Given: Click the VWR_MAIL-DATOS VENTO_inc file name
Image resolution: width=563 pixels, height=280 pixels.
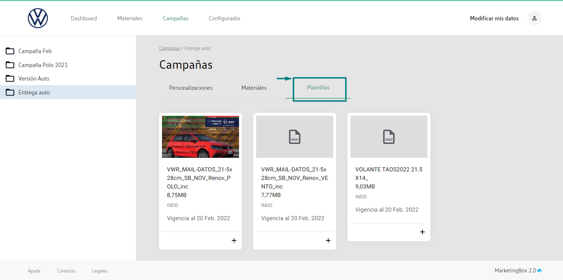Looking at the screenshot, I should point(295,178).
